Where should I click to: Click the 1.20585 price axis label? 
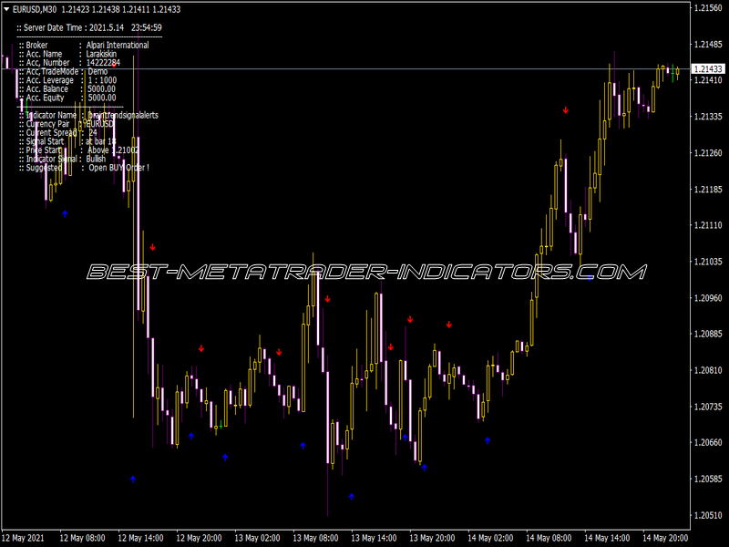(708, 479)
